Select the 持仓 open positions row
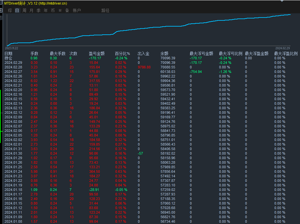Screen dimensions: 300x224 (x=8, y=58)
